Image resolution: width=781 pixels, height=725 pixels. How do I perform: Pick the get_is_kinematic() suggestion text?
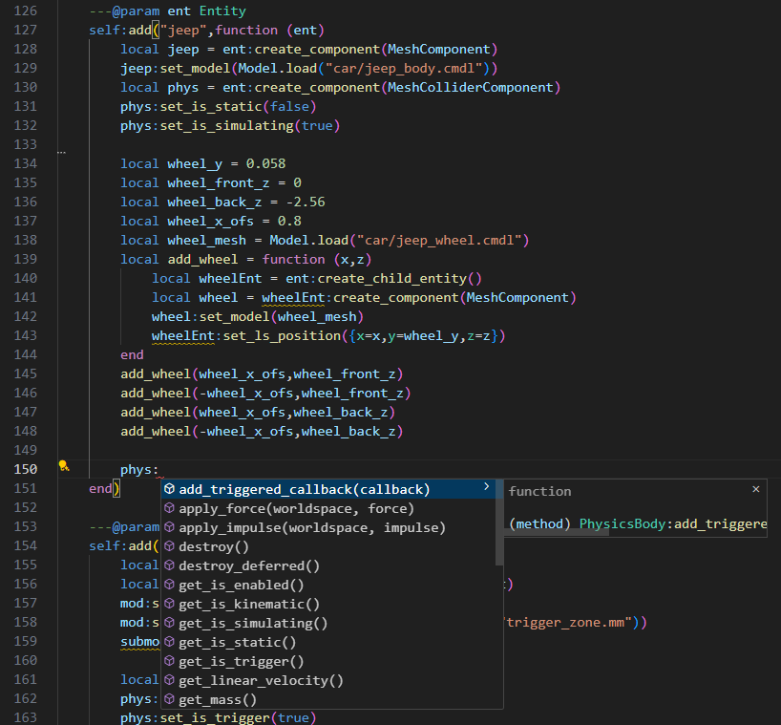click(x=249, y=605)
